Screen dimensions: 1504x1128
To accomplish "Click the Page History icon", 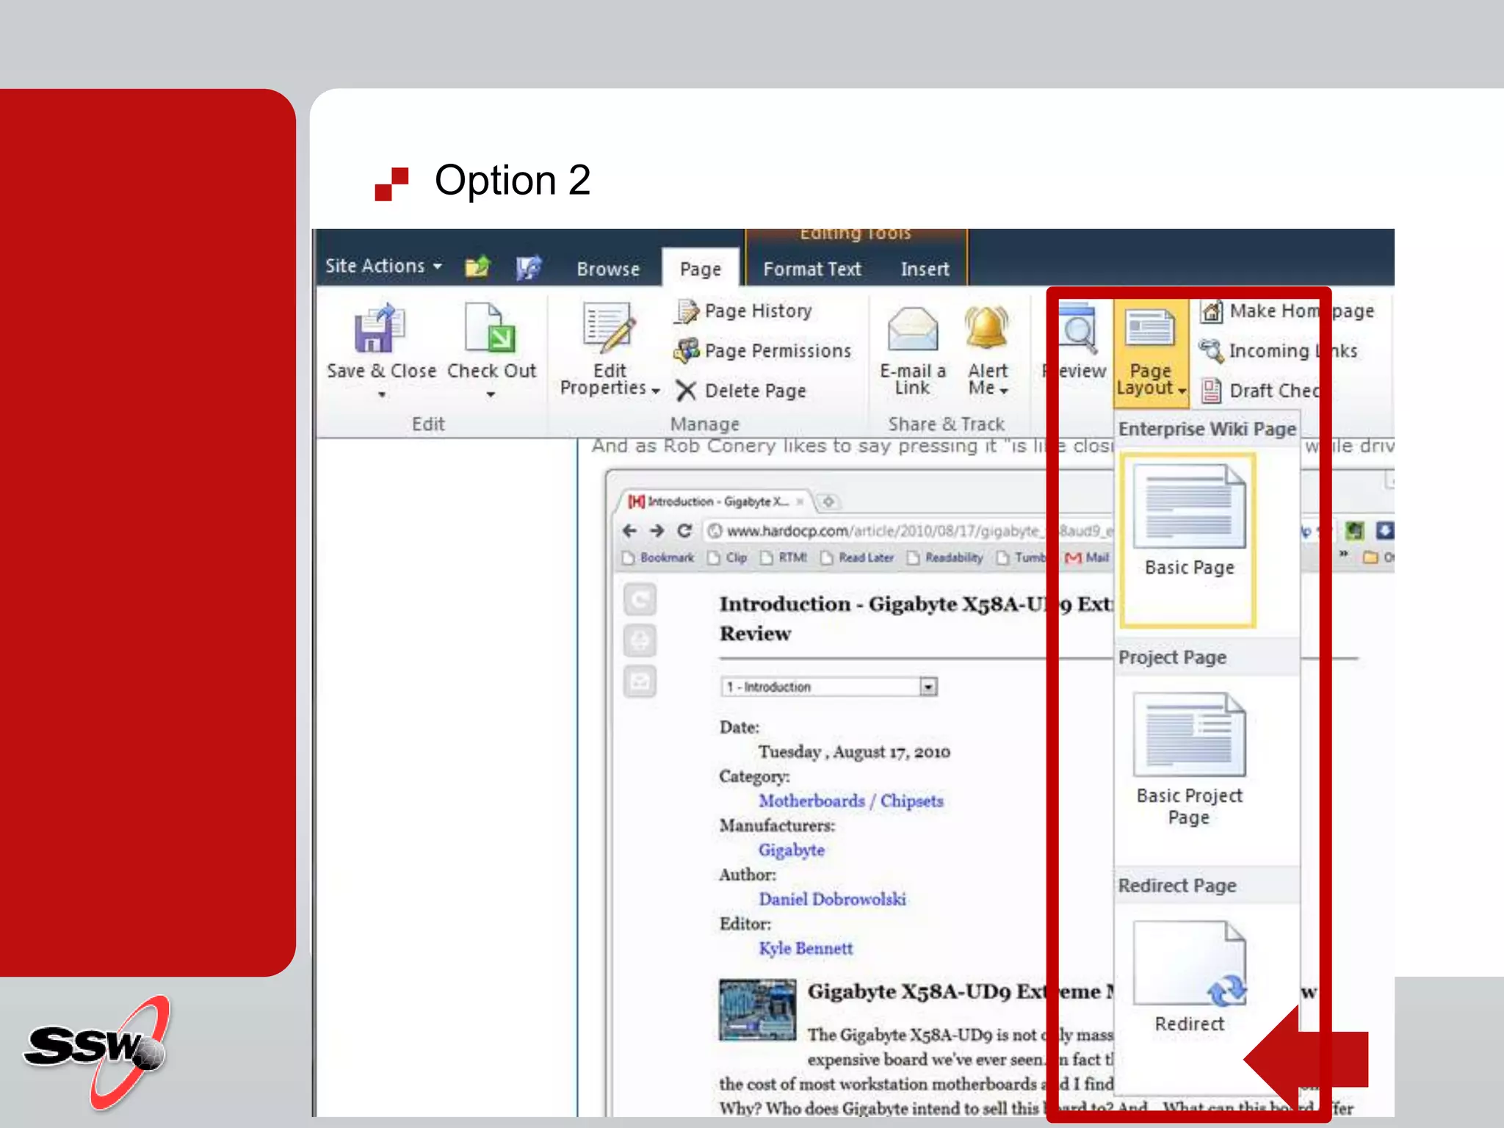I will [x=687, y=311].
